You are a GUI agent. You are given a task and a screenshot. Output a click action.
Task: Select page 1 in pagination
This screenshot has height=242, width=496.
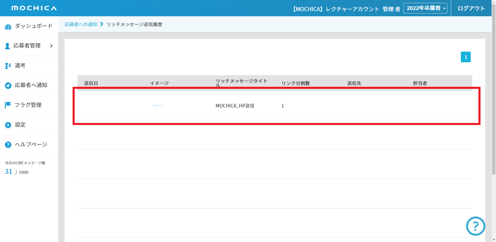466,57
